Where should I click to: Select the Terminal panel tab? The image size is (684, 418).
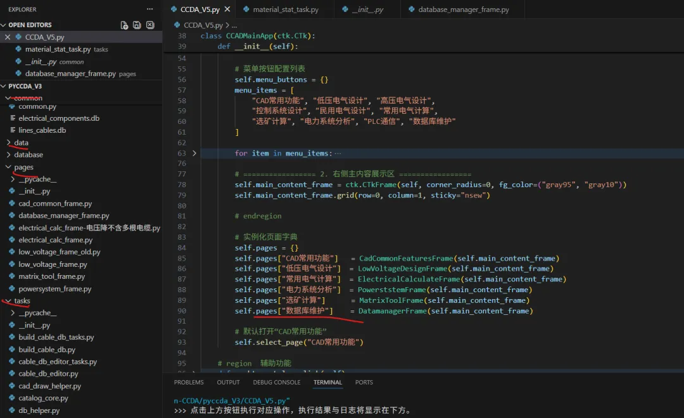(327, 383)
